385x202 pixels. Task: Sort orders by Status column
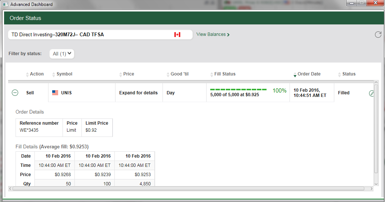(x=347, y=74)
